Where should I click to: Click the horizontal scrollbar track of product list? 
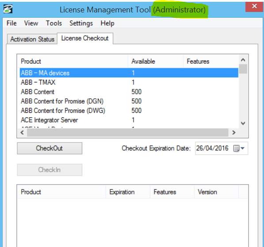tap(128, 133)
